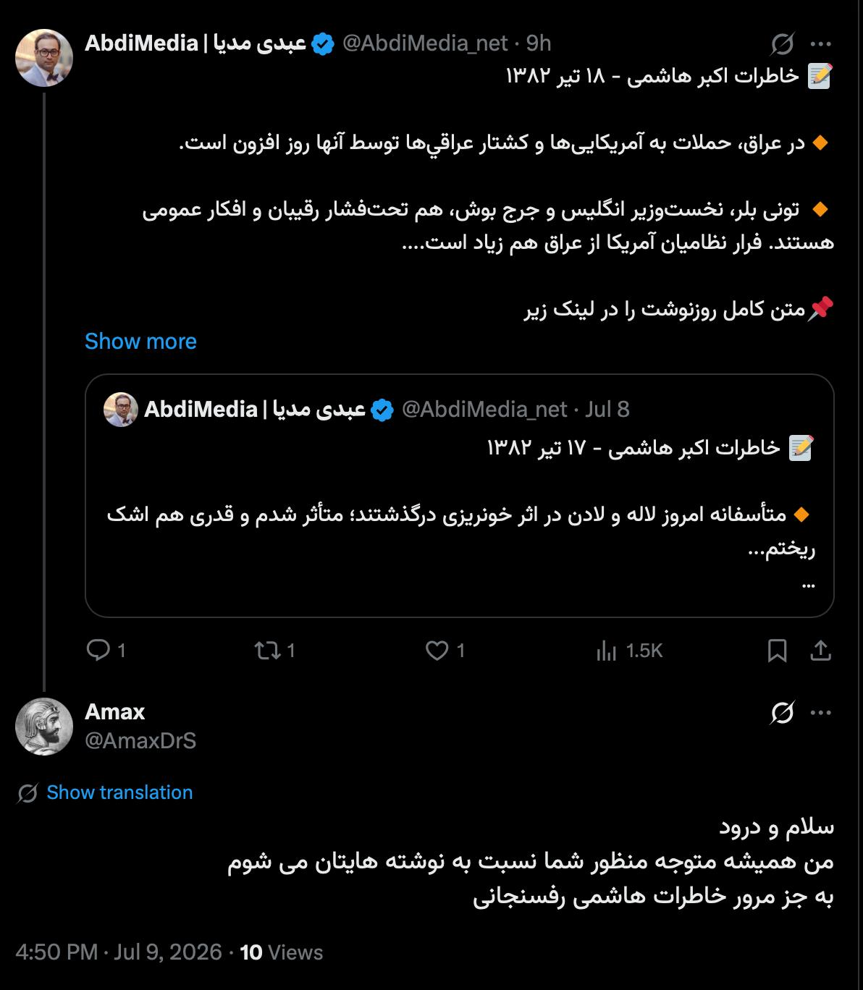Like the AbdiMedia tweet with the heart icon
The image size is (863, 990).
point(437,651)
